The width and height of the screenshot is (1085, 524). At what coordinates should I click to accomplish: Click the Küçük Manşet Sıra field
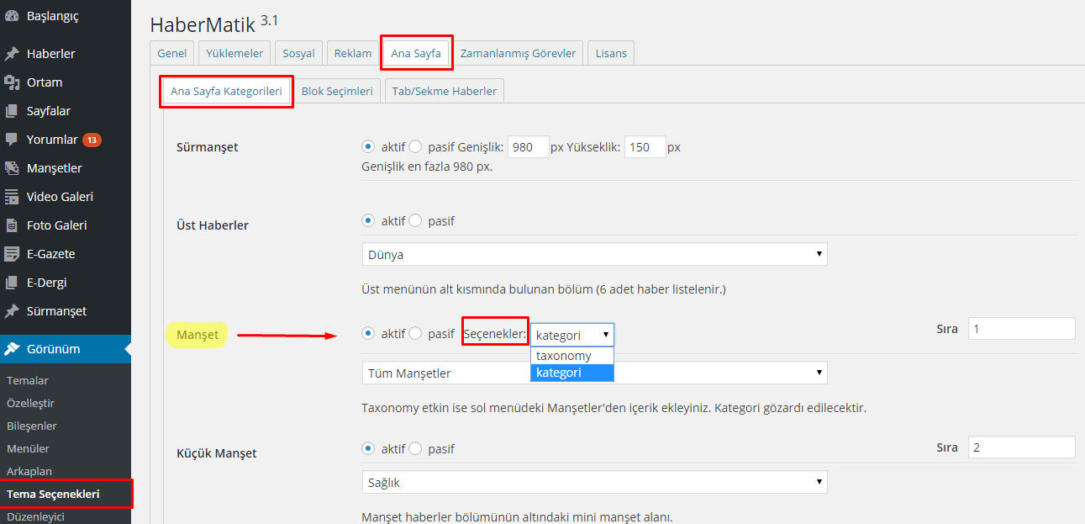pyautogui.click(x=1022, y=447)
